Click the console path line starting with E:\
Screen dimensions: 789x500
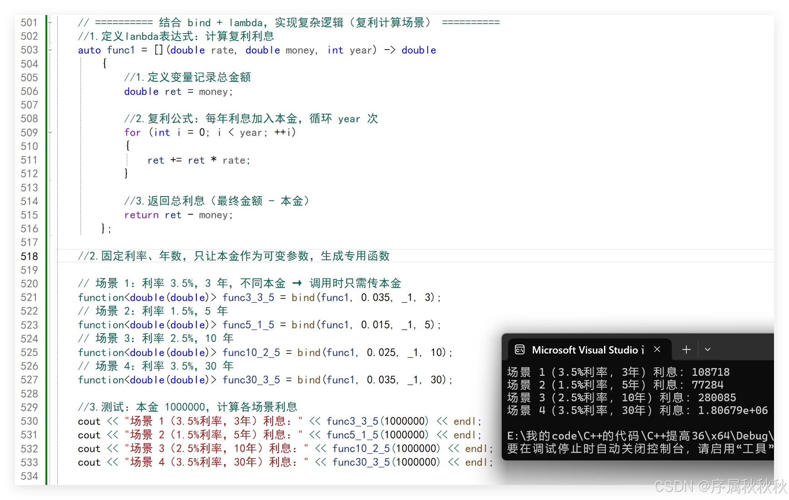click(640, 436)
